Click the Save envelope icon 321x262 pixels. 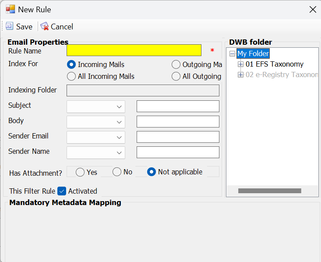coord(10,26)
